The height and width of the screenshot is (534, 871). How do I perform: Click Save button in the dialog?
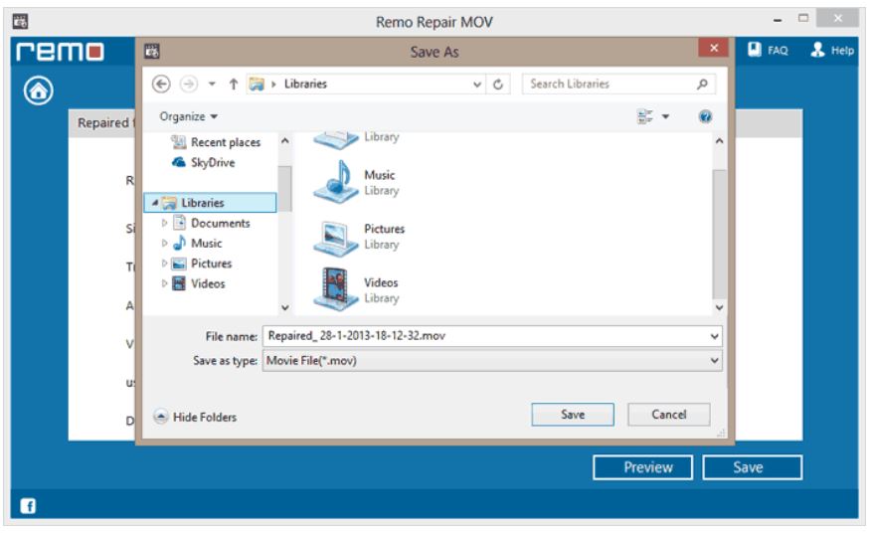pyautogui.click(x=572, y=415)
